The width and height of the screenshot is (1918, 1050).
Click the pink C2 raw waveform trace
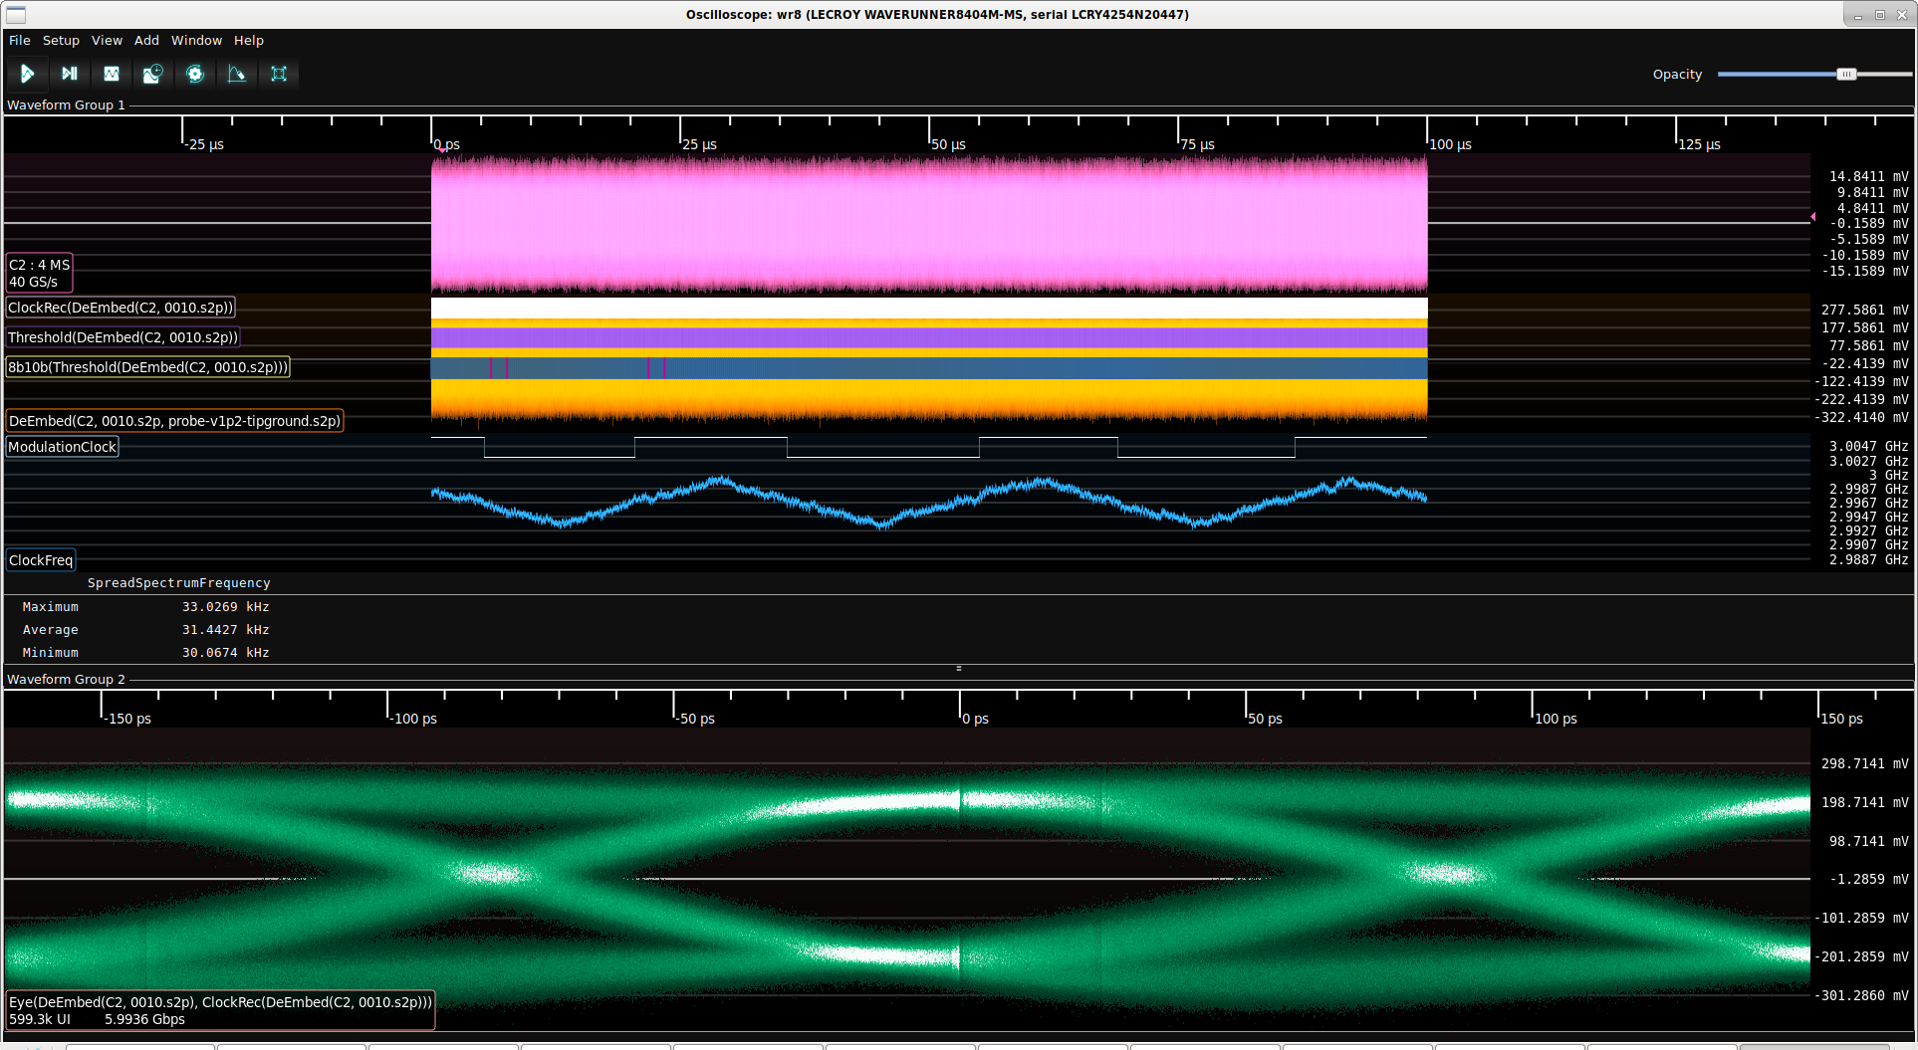coord(929,224)
